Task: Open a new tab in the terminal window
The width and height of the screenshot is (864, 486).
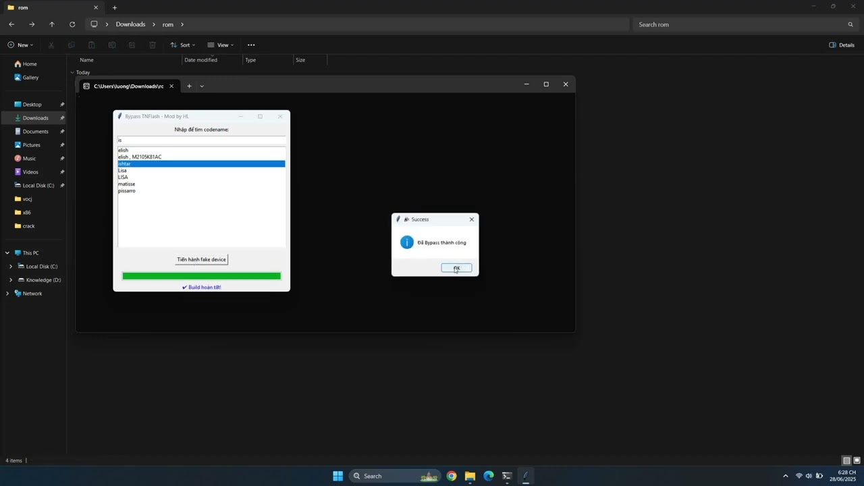Action: (189, 86)
